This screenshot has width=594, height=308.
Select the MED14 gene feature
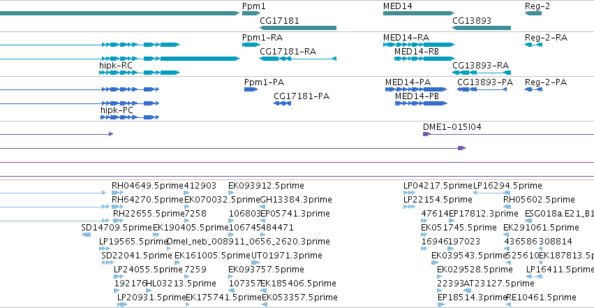point(419,13)
